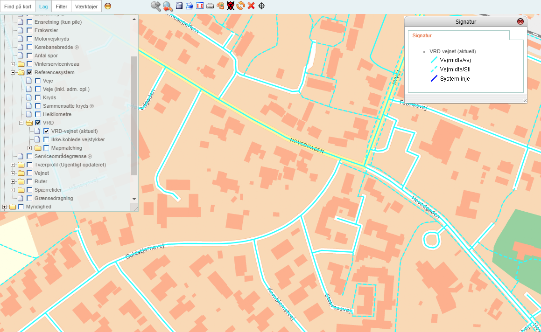Click the full extent red arrows icon
This screenshot has height=332, width=541.
pos(200,6)
